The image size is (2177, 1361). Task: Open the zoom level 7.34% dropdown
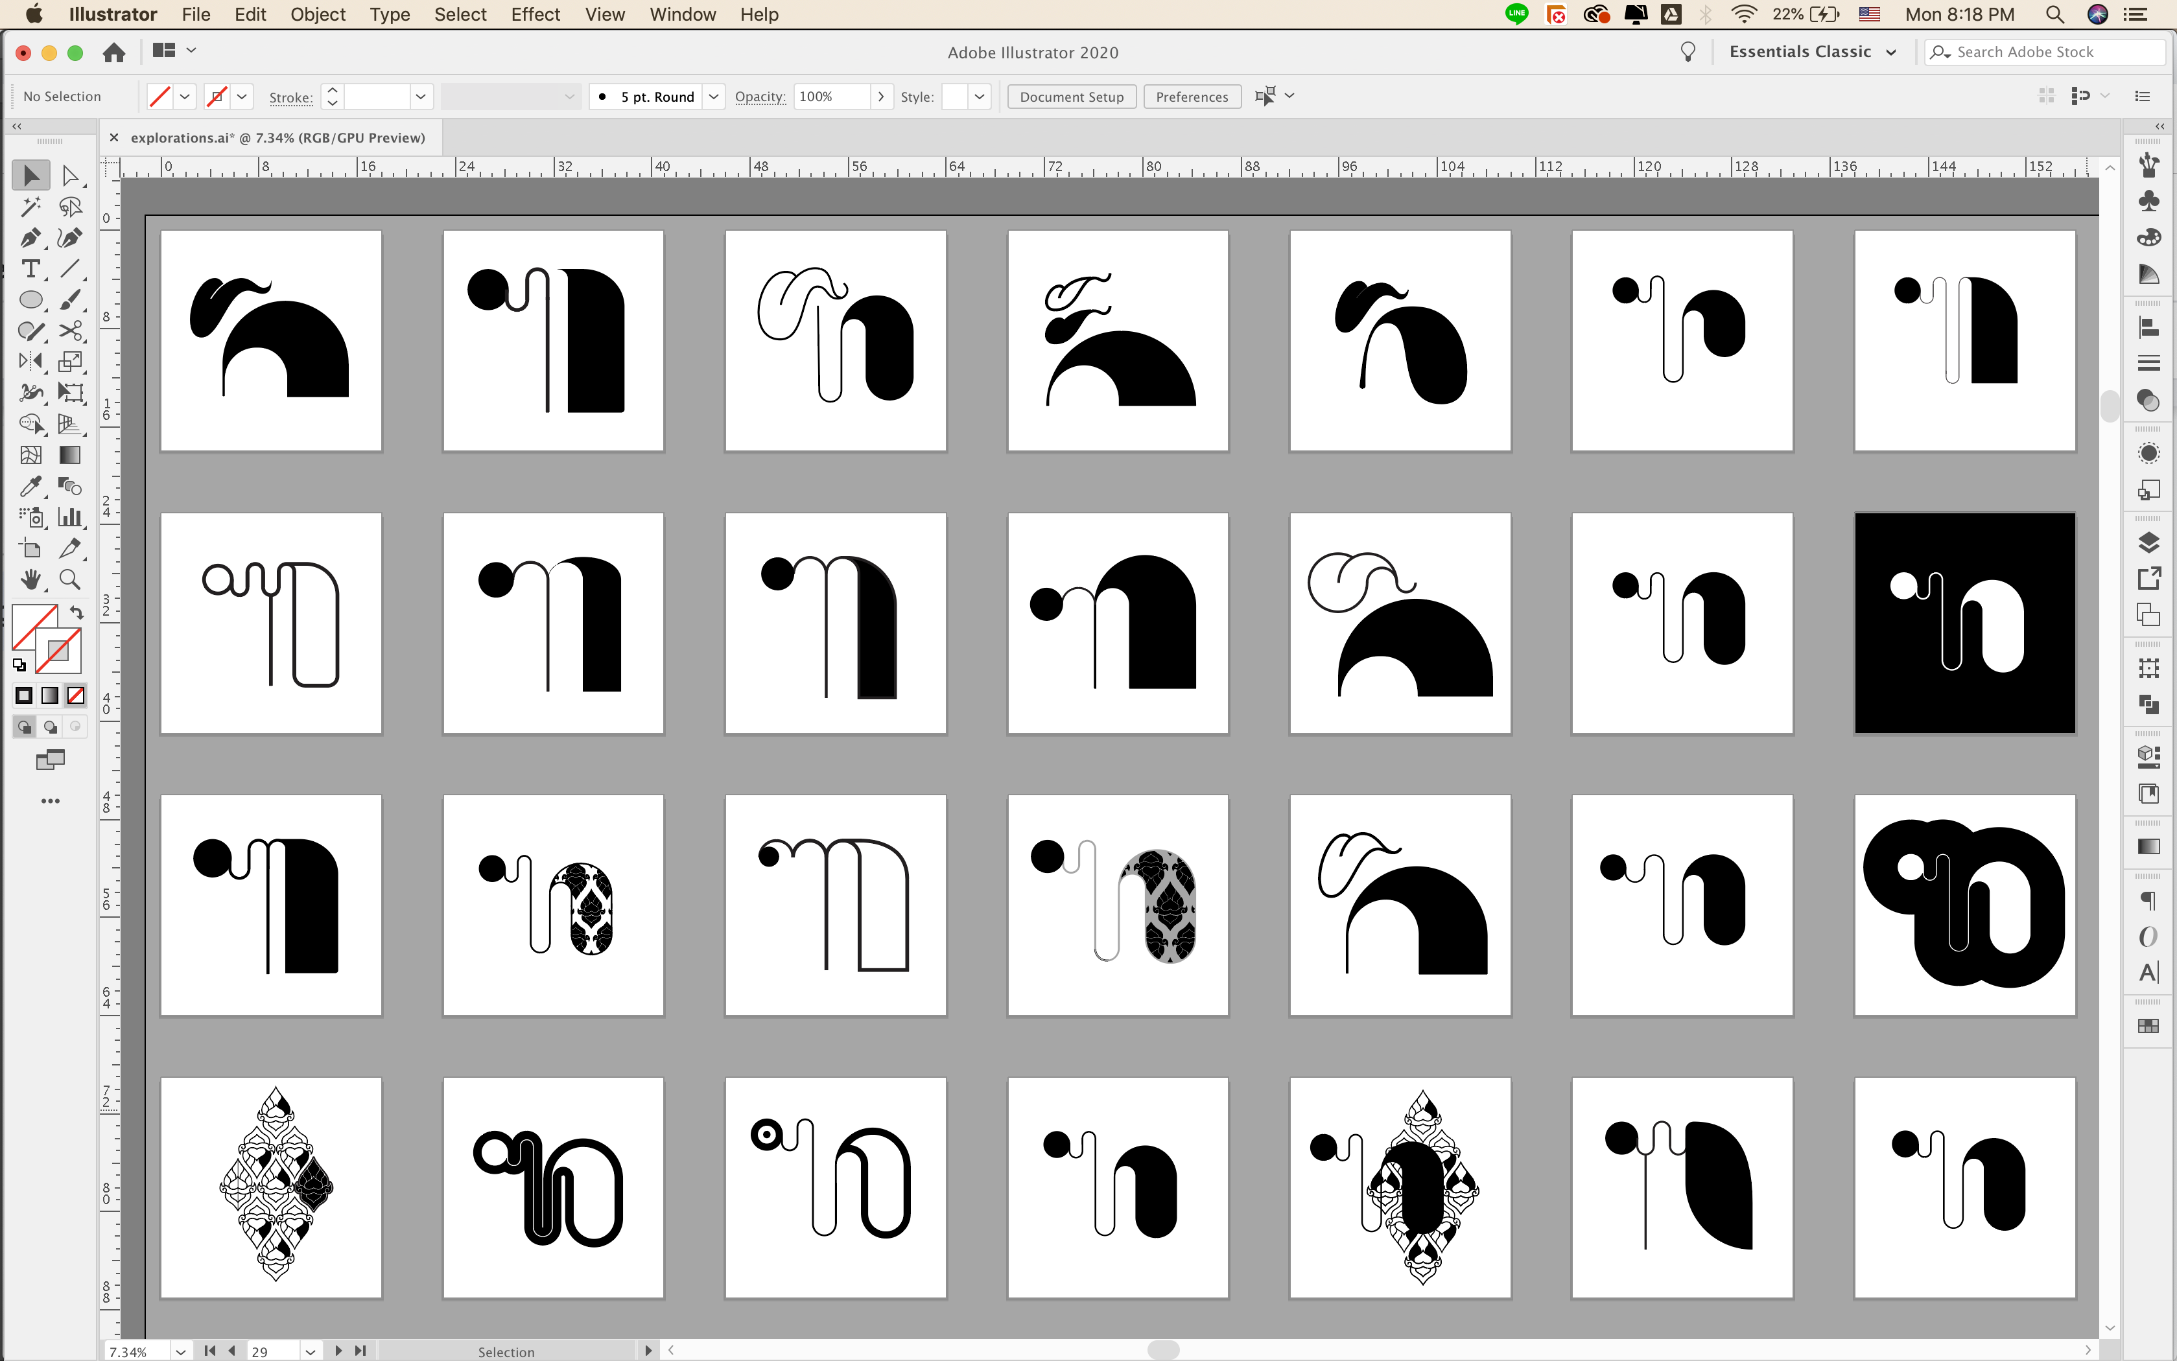pos(180,1351)
